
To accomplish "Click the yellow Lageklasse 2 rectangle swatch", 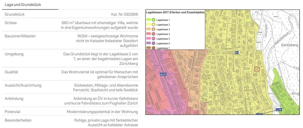I will (148, 24).
